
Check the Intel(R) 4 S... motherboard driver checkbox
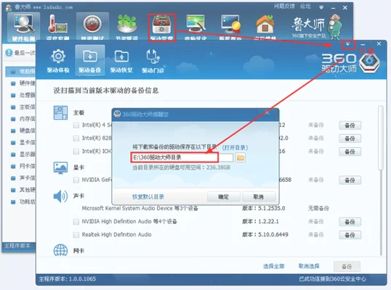(x=76, y=125)
